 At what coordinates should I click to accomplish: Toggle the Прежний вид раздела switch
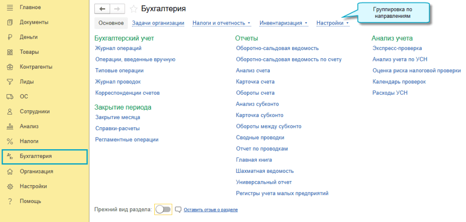[x=163, y=210]
